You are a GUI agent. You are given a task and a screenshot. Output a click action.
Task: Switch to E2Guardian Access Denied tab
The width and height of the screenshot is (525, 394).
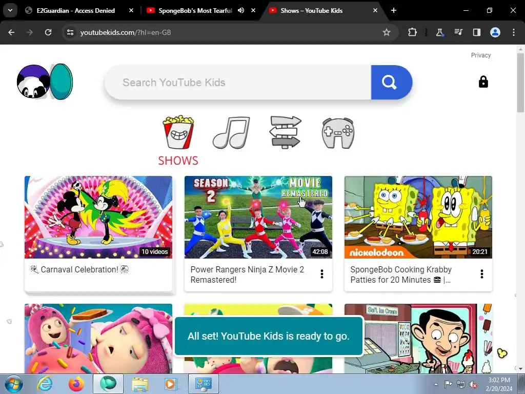click(x=76, y=10)
